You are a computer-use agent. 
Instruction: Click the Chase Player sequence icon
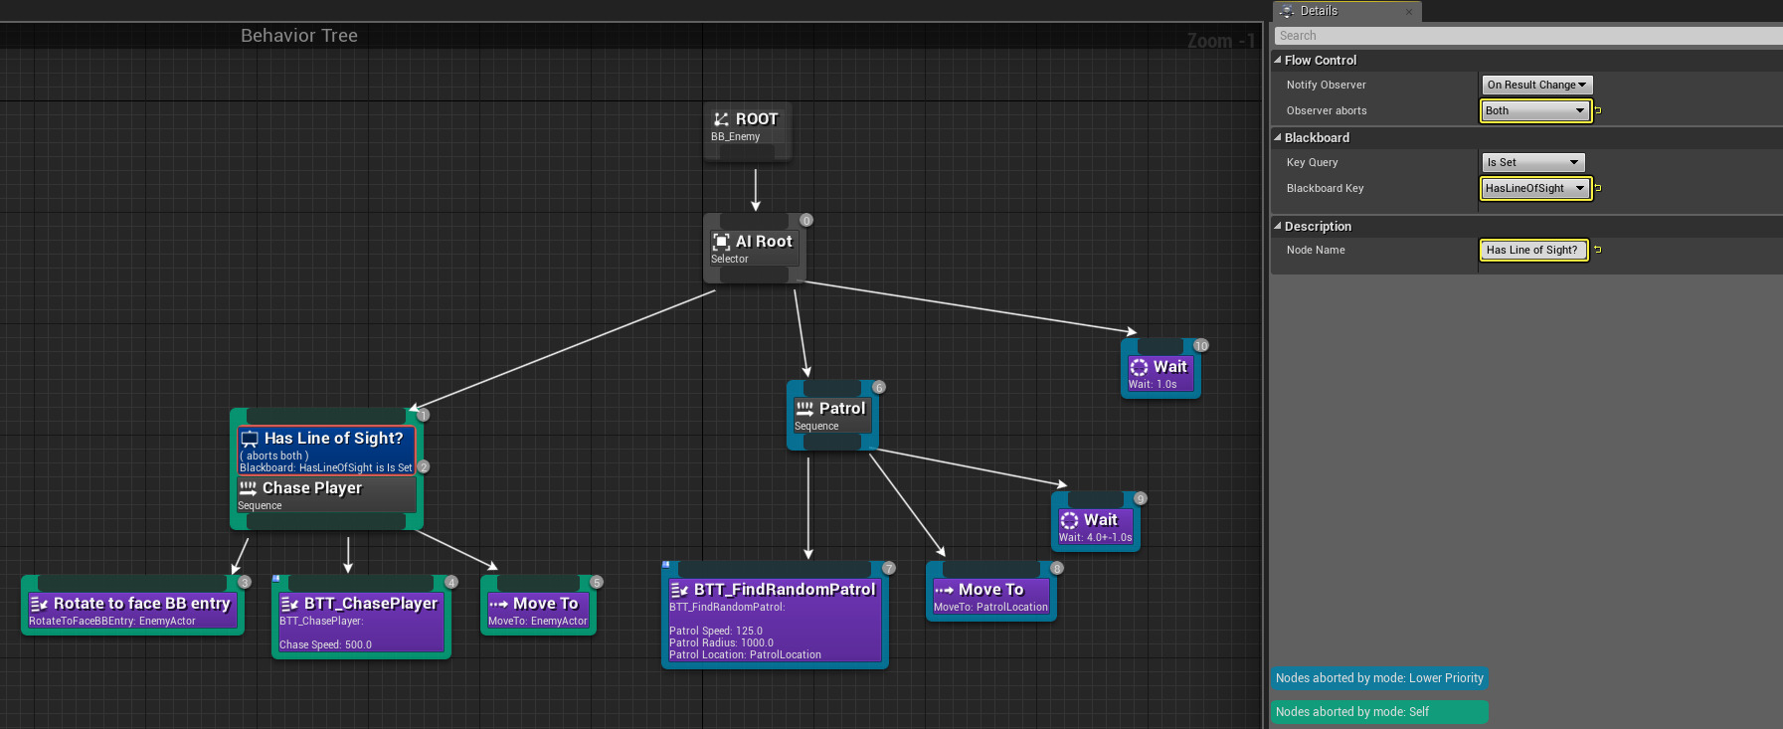coord(248,488)
